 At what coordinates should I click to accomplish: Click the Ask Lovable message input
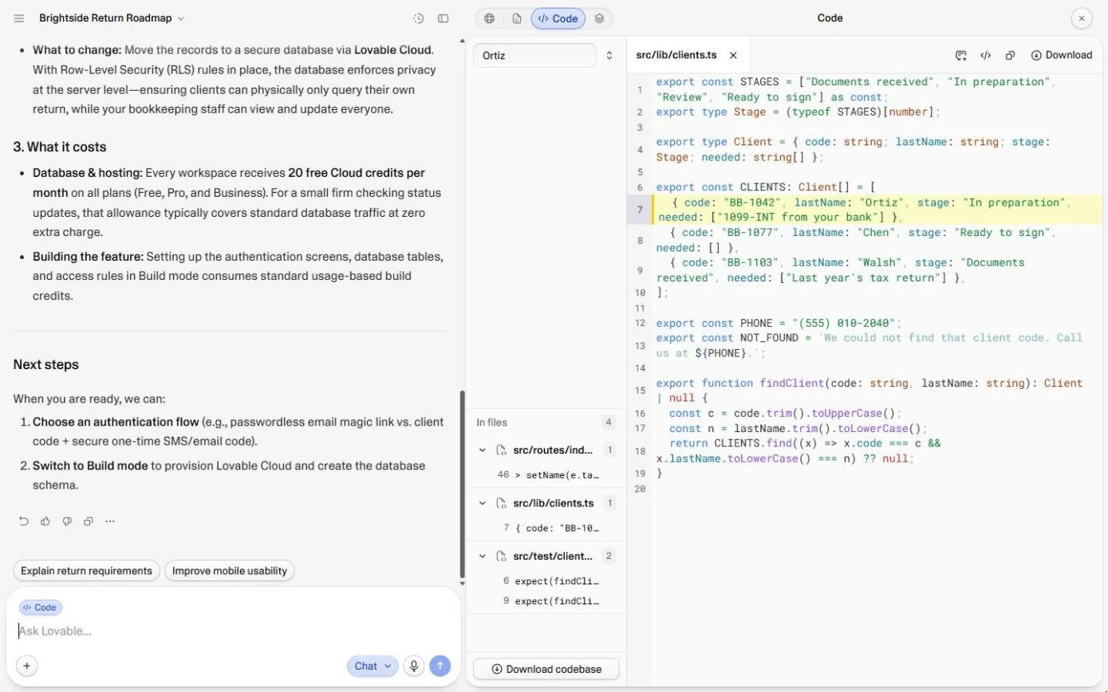[233, 631]
